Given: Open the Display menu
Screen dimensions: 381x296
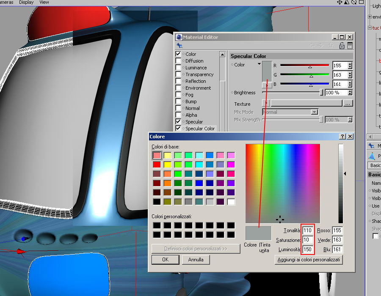Looking at the screenshot, I should 26,2.
